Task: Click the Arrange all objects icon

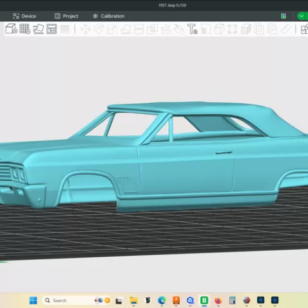Action: (x=51, y=29)
